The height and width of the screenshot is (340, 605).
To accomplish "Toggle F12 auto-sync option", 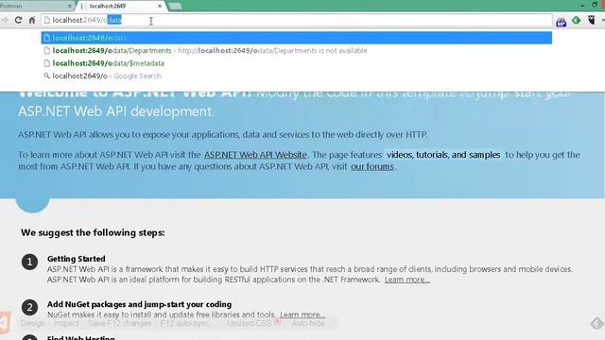I will pos(185,323).
